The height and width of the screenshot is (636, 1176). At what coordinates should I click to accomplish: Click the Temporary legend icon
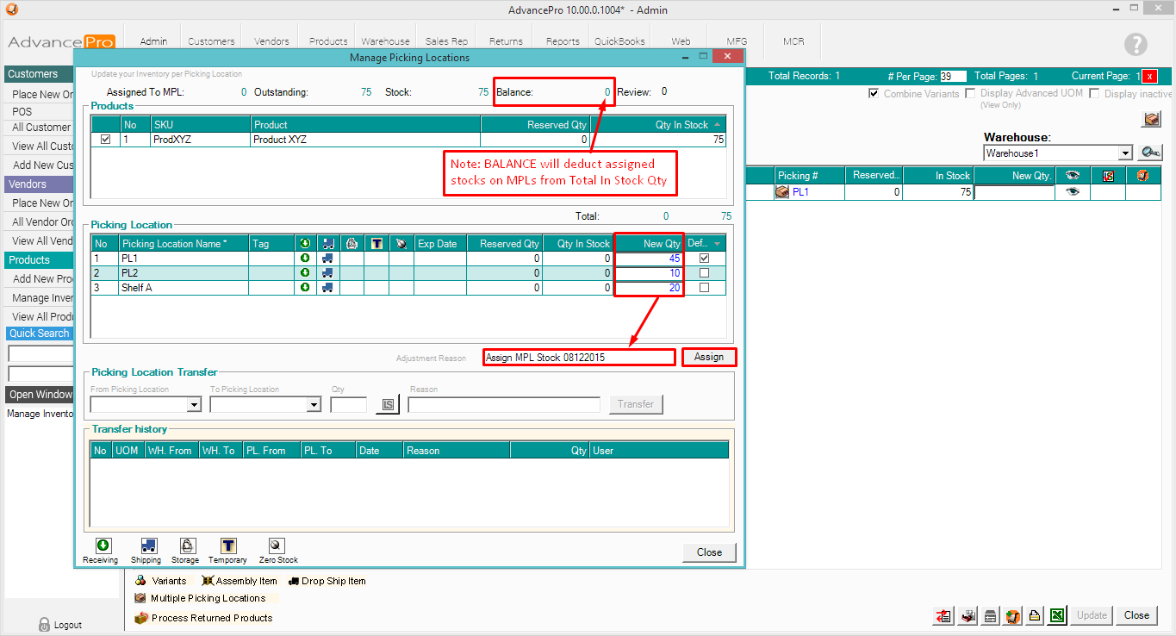coord(228,546)
